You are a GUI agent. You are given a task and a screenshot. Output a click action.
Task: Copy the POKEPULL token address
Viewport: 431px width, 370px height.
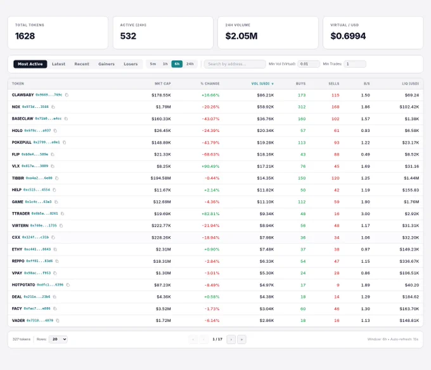(64, 142)
